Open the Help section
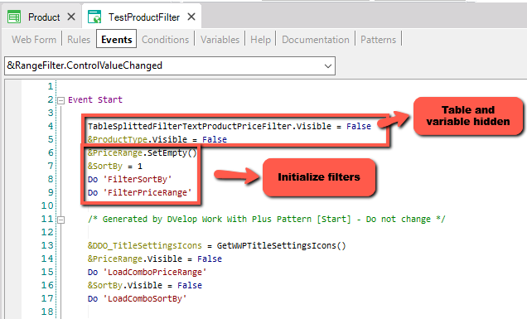527x319 pixels. tap(260, 39)
